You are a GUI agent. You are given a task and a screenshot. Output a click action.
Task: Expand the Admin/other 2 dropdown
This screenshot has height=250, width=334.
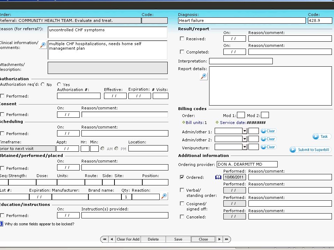[x=245, y=139]
